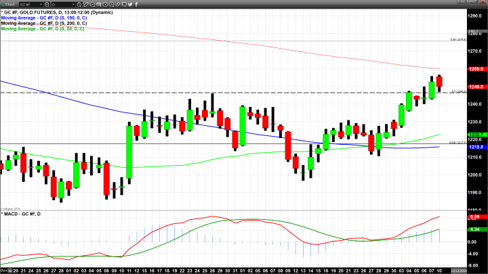This screenshot has height=274, width=488.
Task: Click the circled play replay icon
Action: (105, 4)
